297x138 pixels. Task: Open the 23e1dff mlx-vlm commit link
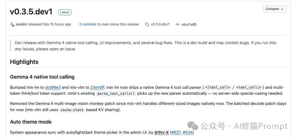point(98,87)
